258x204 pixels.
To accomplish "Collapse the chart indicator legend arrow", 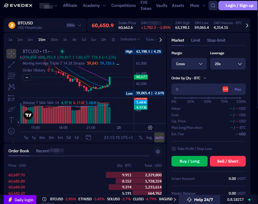I will pyautogui.click(x=27, y=78).
